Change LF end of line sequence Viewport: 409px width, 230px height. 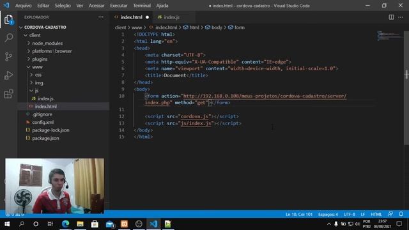pyautogui.click(x=363, y=215)
